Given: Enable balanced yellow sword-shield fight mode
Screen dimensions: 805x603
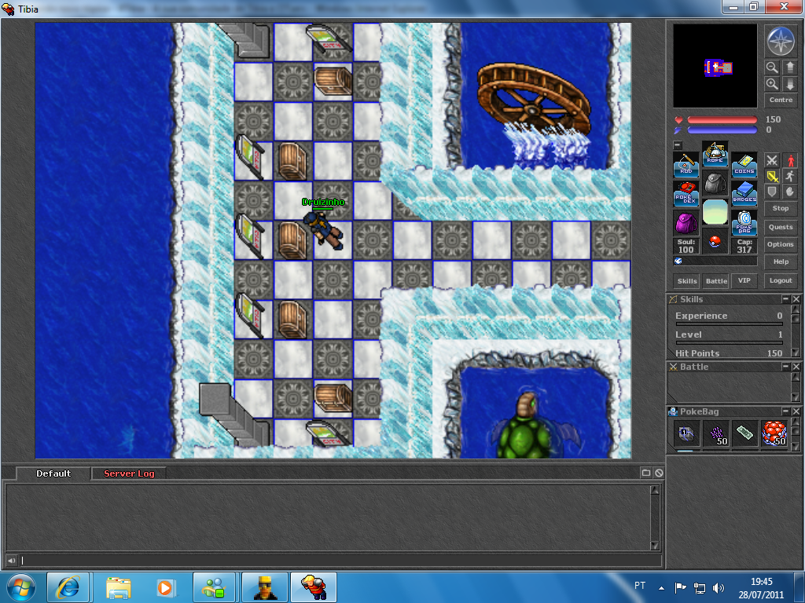Looking at the screenshot, I should click(x=772, y=177).
